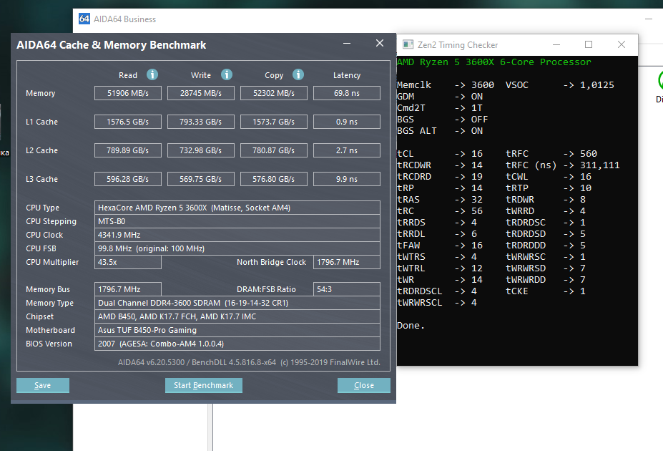Viewport: 663px width, 451px height.
Task: Click the Zen2 Timing Checker window icon
Action: pos(408,44)
